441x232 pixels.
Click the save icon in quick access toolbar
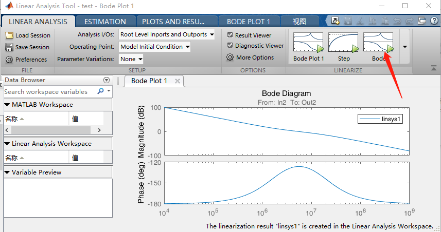[348, 21]
